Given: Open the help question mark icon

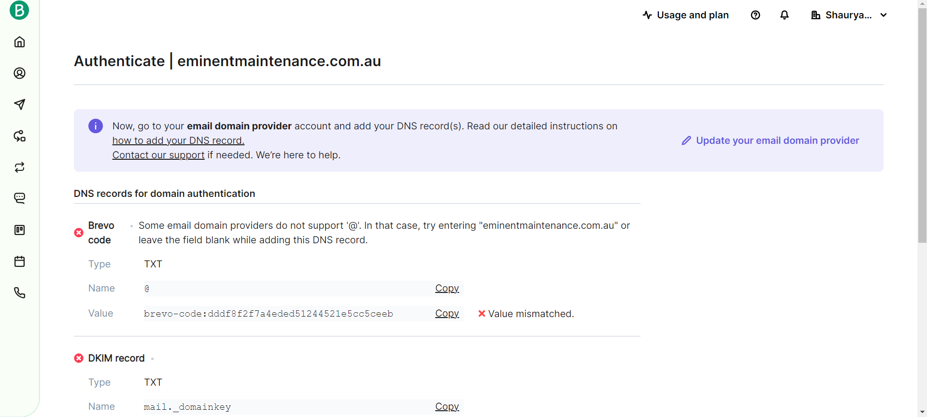Looking at the screenshot, I should click(x=756, y=15).
